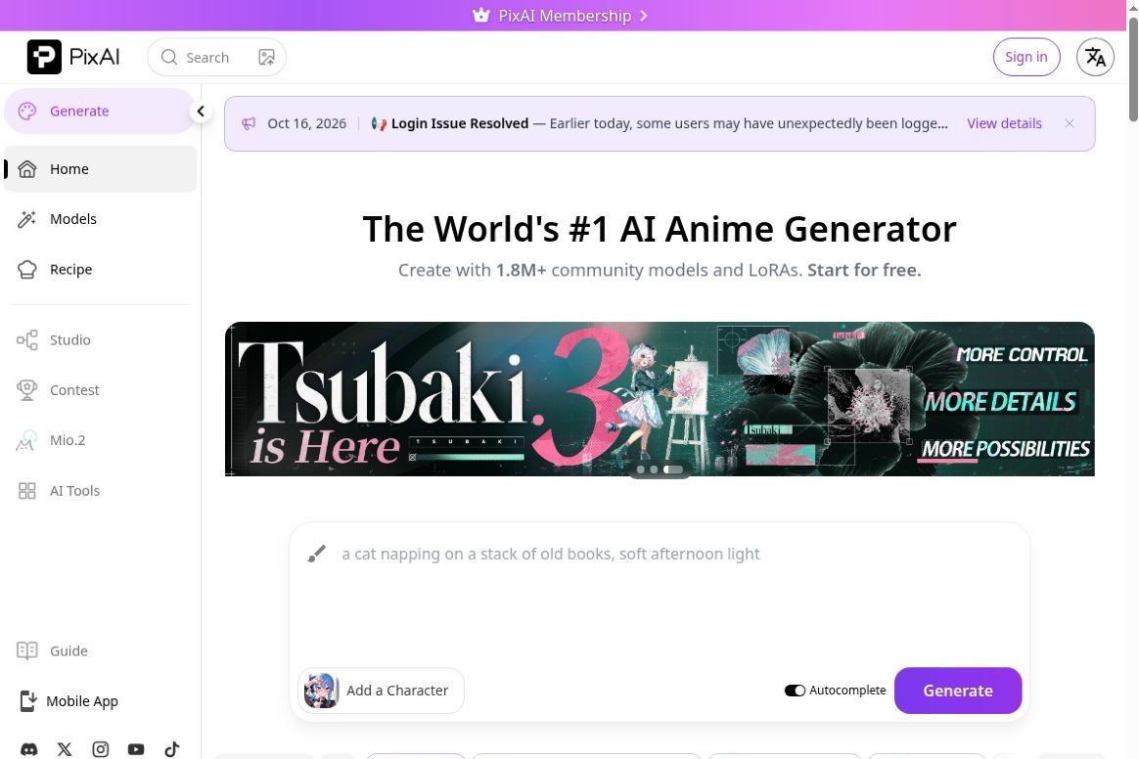Click the page vertical scrollbar thumb
Image resolution: width=1139 pixels, height=759 pixels.
tap(1133, 69)
